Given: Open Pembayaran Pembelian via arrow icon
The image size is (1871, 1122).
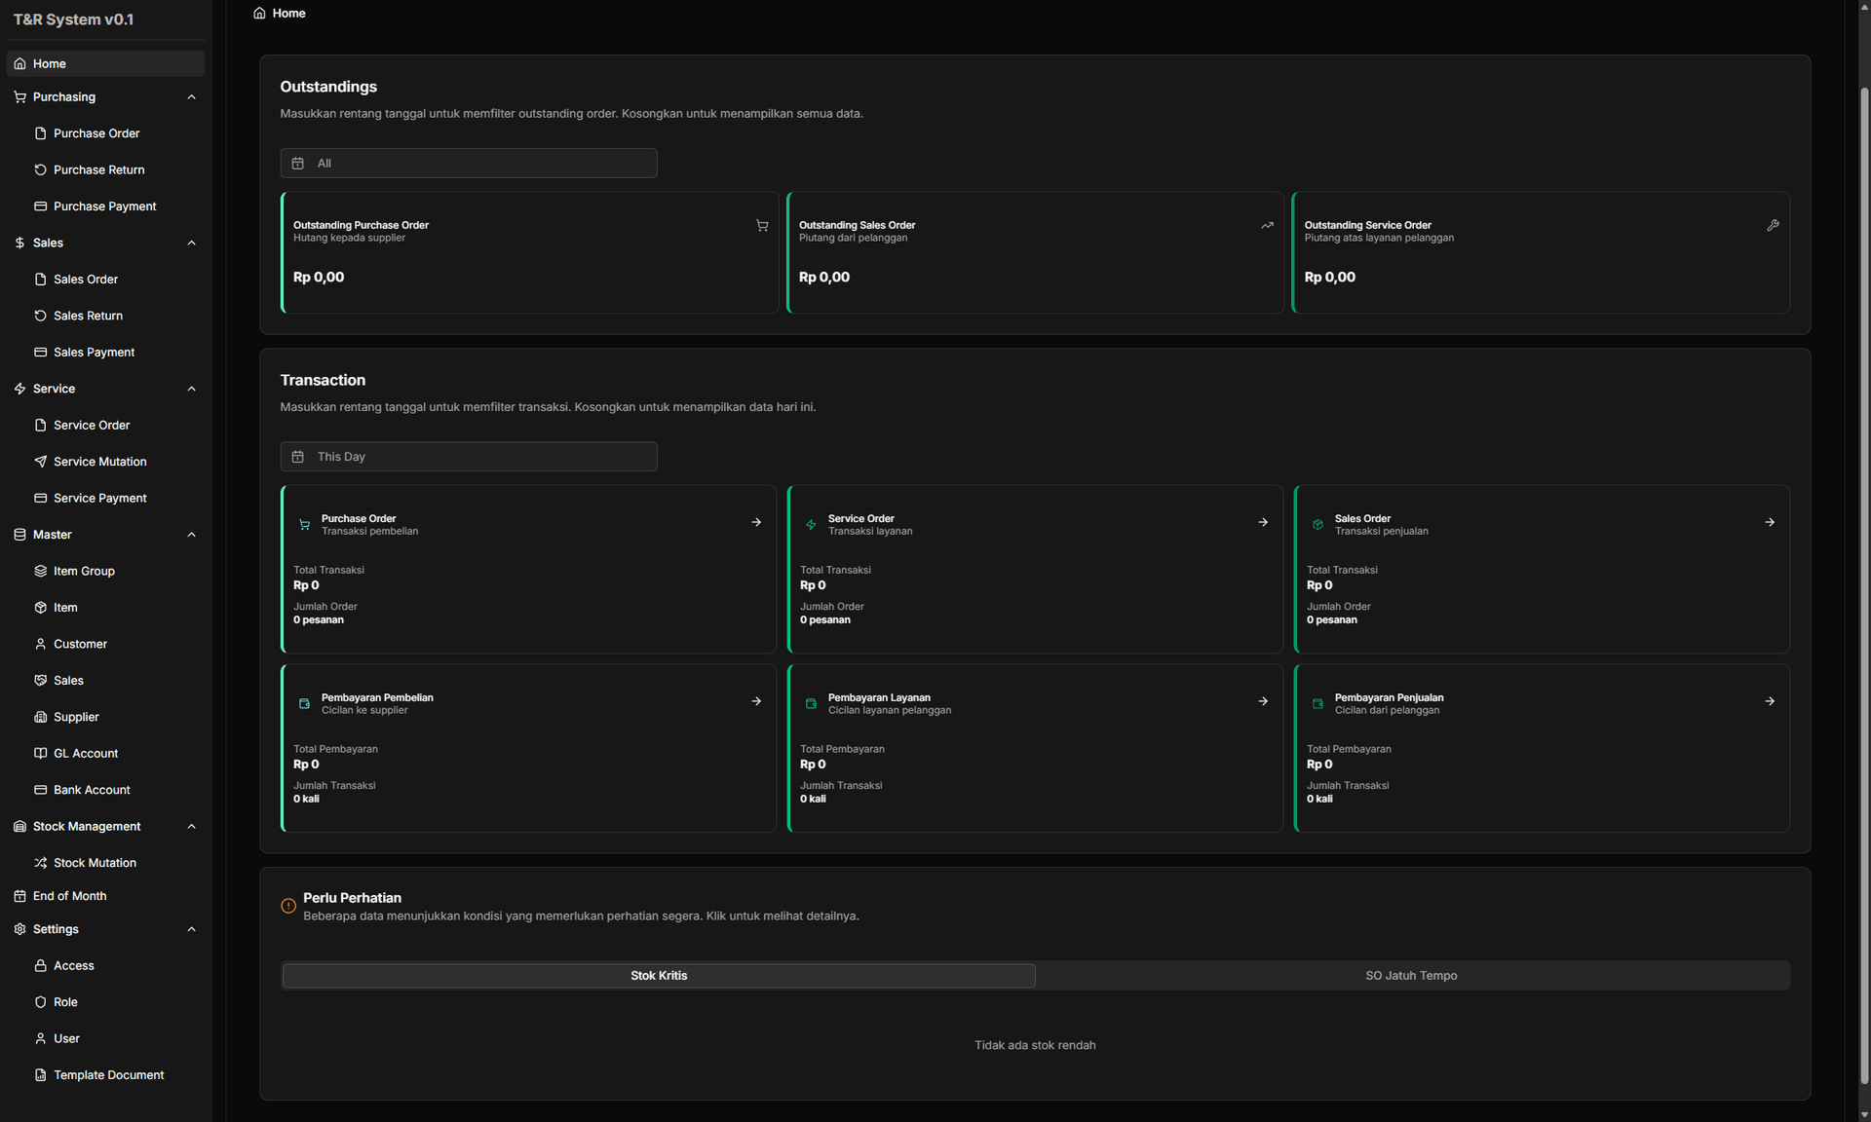Looking at the screenshot, I should pos(756,701).
